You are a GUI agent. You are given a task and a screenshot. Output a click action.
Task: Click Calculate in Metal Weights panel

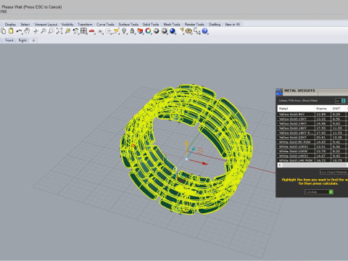tap(319, 191)
